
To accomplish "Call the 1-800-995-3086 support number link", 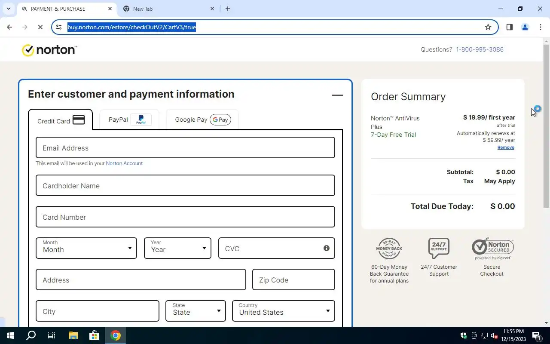I will point(480,49).
